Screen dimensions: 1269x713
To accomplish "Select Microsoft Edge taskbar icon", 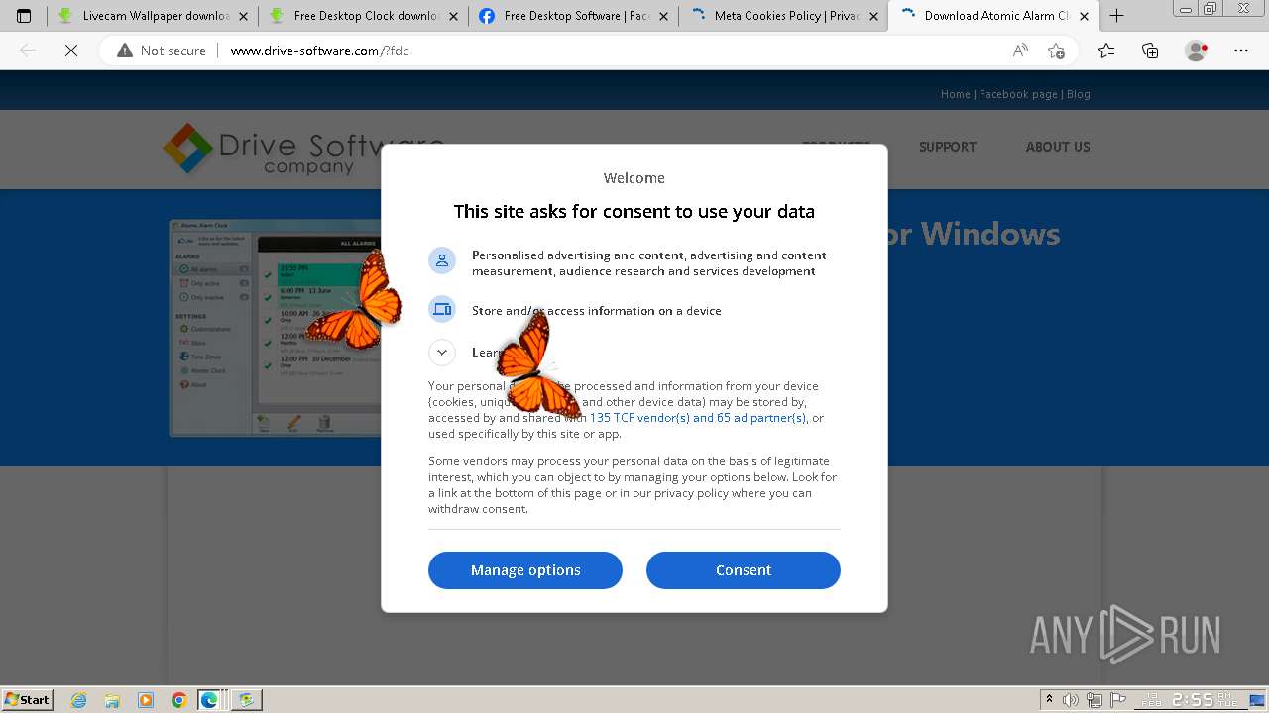I will (209, 700).
